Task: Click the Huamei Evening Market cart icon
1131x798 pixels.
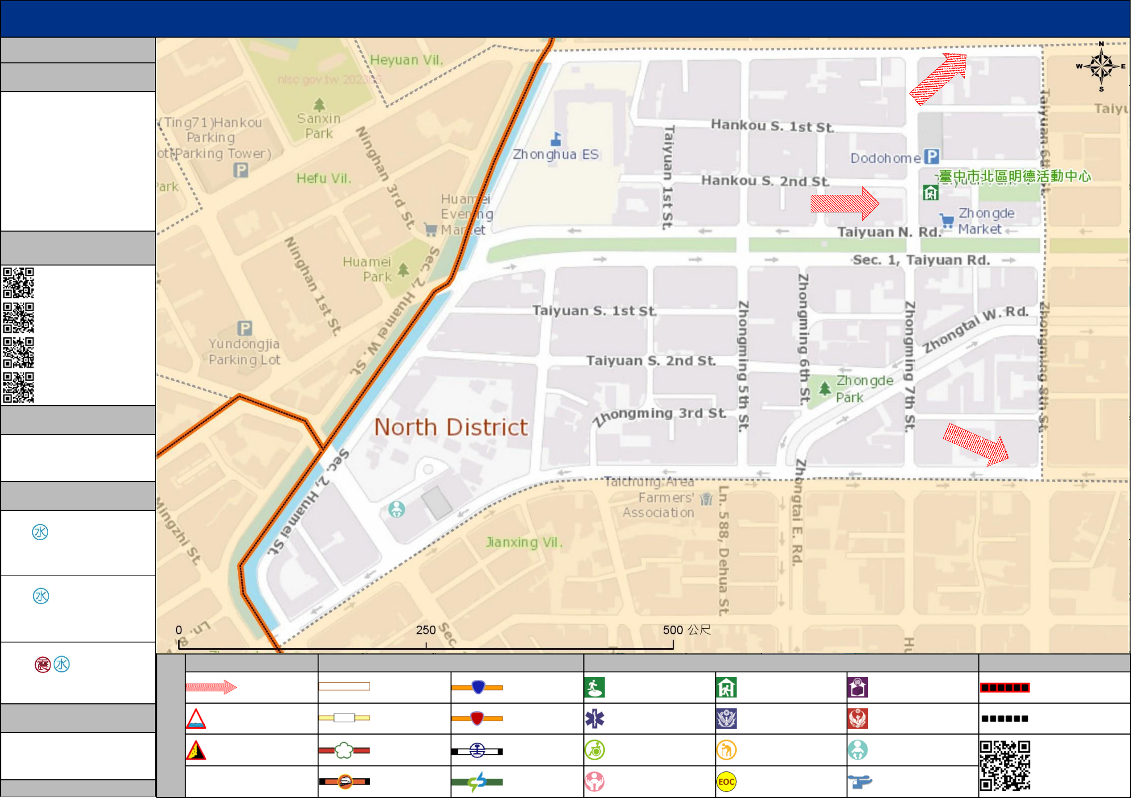Action: (x=430, y=229)
